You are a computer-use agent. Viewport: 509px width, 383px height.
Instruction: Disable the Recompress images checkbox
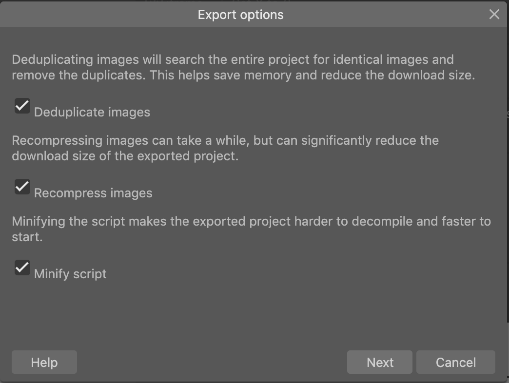click(x=22, y=187)
